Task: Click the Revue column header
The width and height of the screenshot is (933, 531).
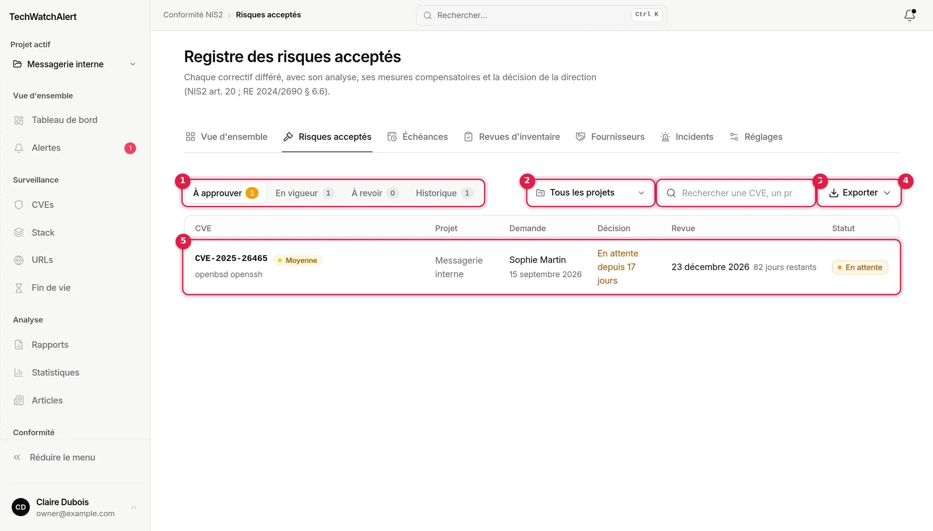Action: [x=683, y=228]
